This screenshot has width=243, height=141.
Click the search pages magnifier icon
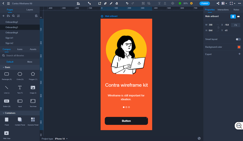13,16
